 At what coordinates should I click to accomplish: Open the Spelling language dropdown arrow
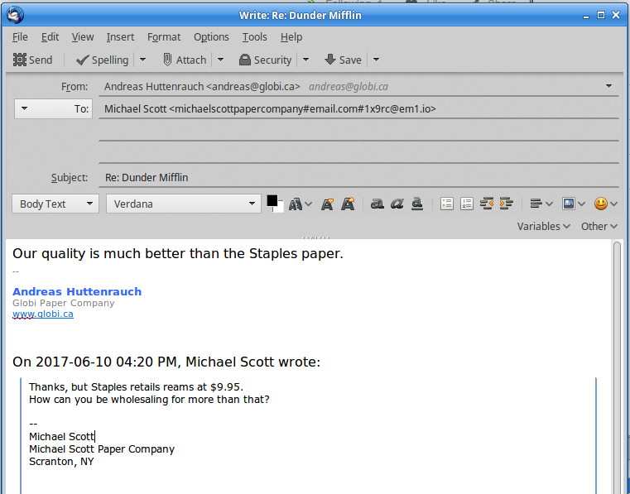[x=142, y=60]
